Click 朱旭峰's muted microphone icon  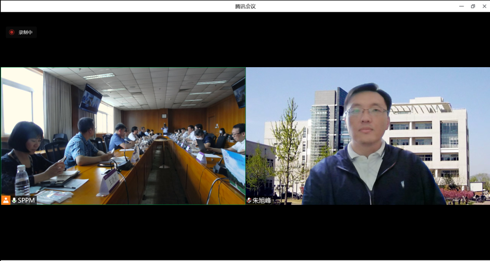pyautogui.click(x=249, y=200)
